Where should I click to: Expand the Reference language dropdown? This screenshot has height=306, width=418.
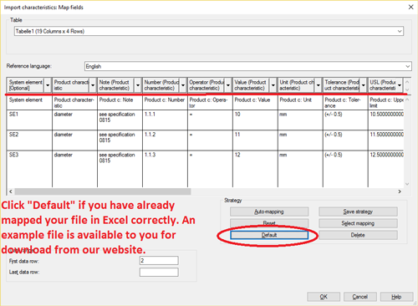pos(248,66)
